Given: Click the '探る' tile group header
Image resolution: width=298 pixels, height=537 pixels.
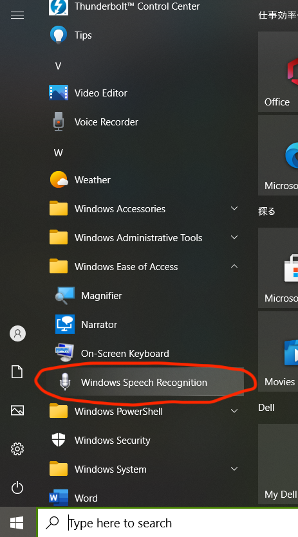Looking at the screenshot, I should [266, 212].
